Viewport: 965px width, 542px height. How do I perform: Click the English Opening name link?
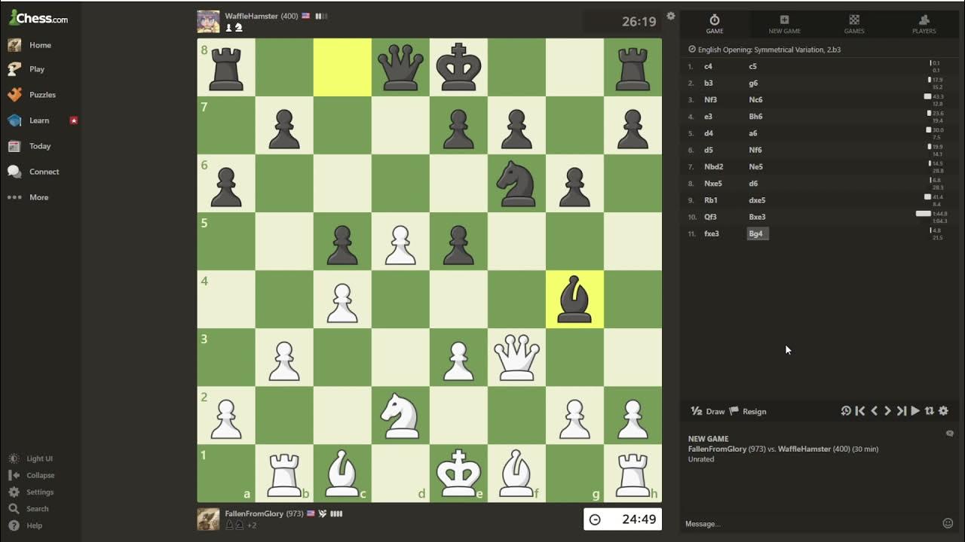coord(769,50)
